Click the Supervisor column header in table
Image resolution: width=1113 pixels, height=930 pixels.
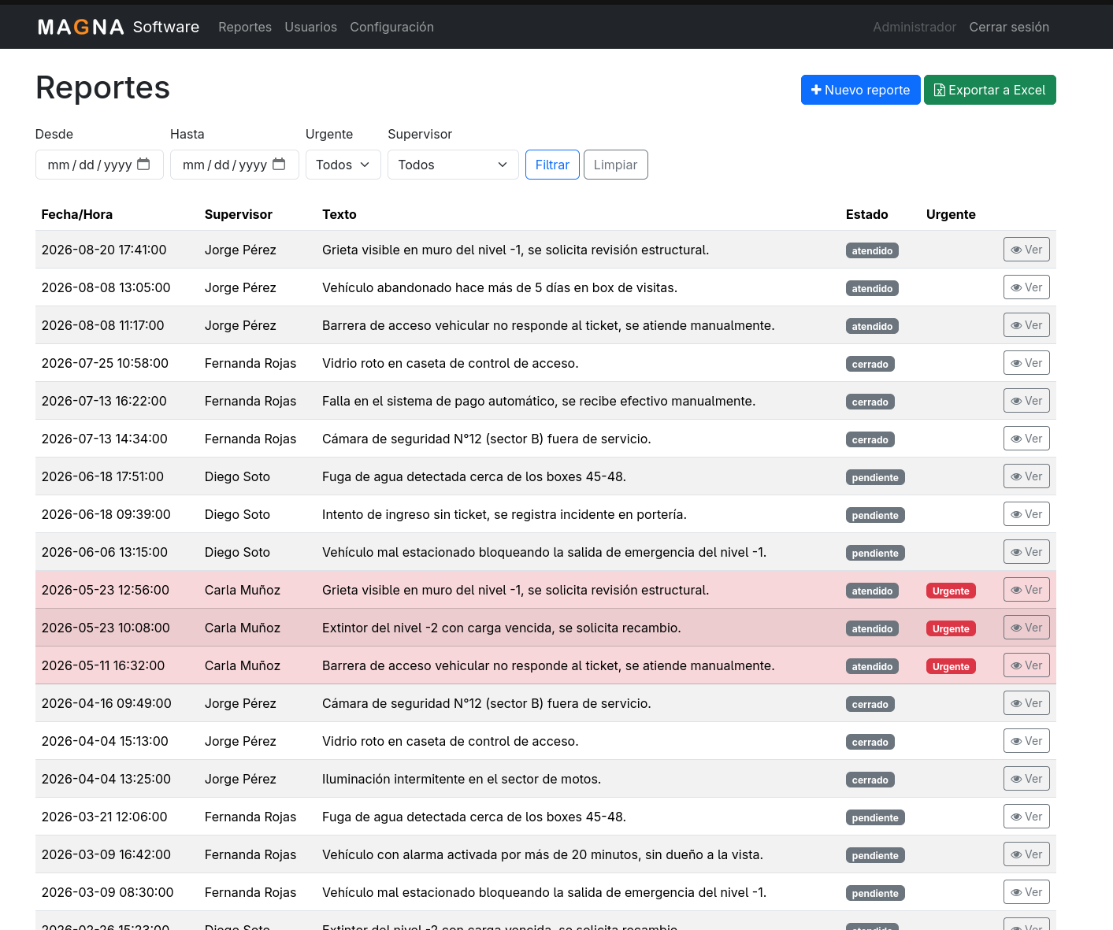tap(239, 214)
